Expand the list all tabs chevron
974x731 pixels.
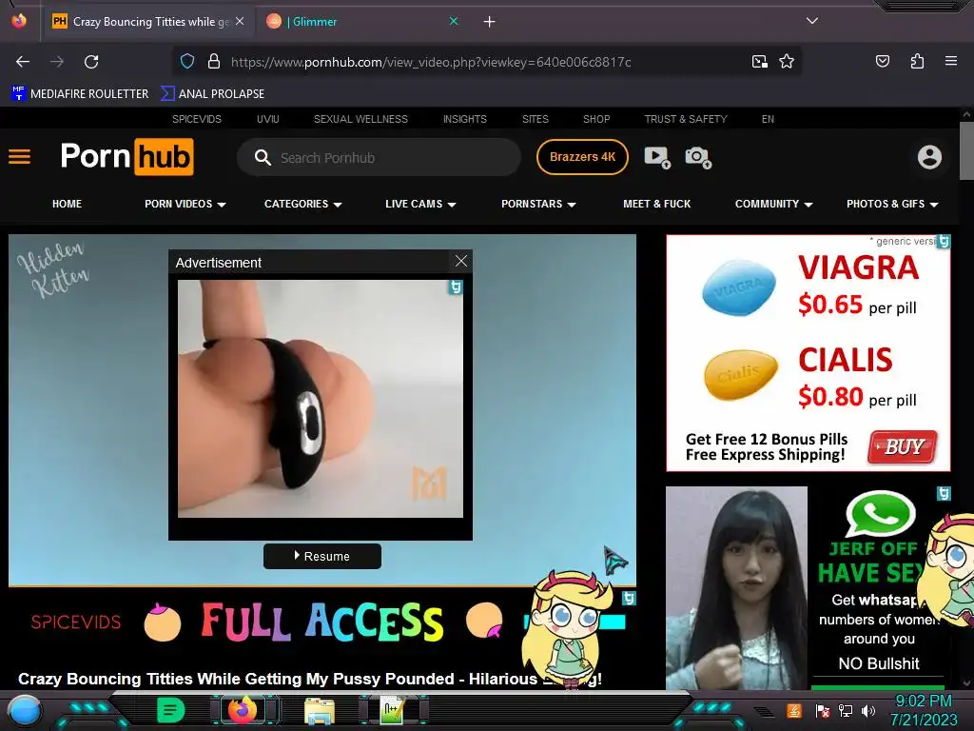click(812, 21)
